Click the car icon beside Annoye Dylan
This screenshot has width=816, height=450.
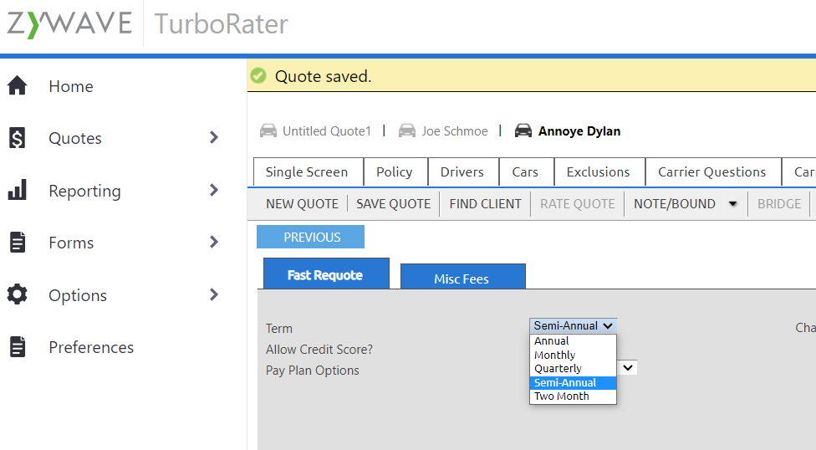(x=523, y=130)
